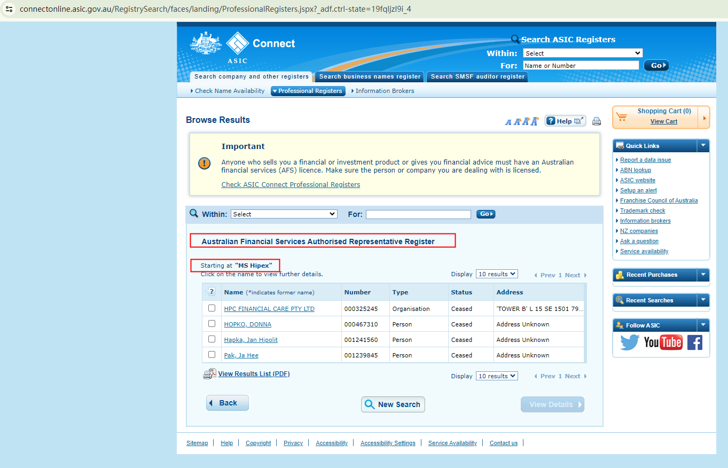Select the largest font size A icon
This screenshot has height=468, width=728.
[x=534, y=121]
